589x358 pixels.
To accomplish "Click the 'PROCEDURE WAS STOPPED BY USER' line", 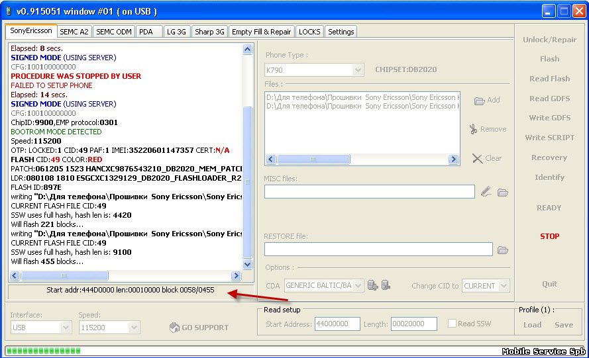I will [76, 76].
